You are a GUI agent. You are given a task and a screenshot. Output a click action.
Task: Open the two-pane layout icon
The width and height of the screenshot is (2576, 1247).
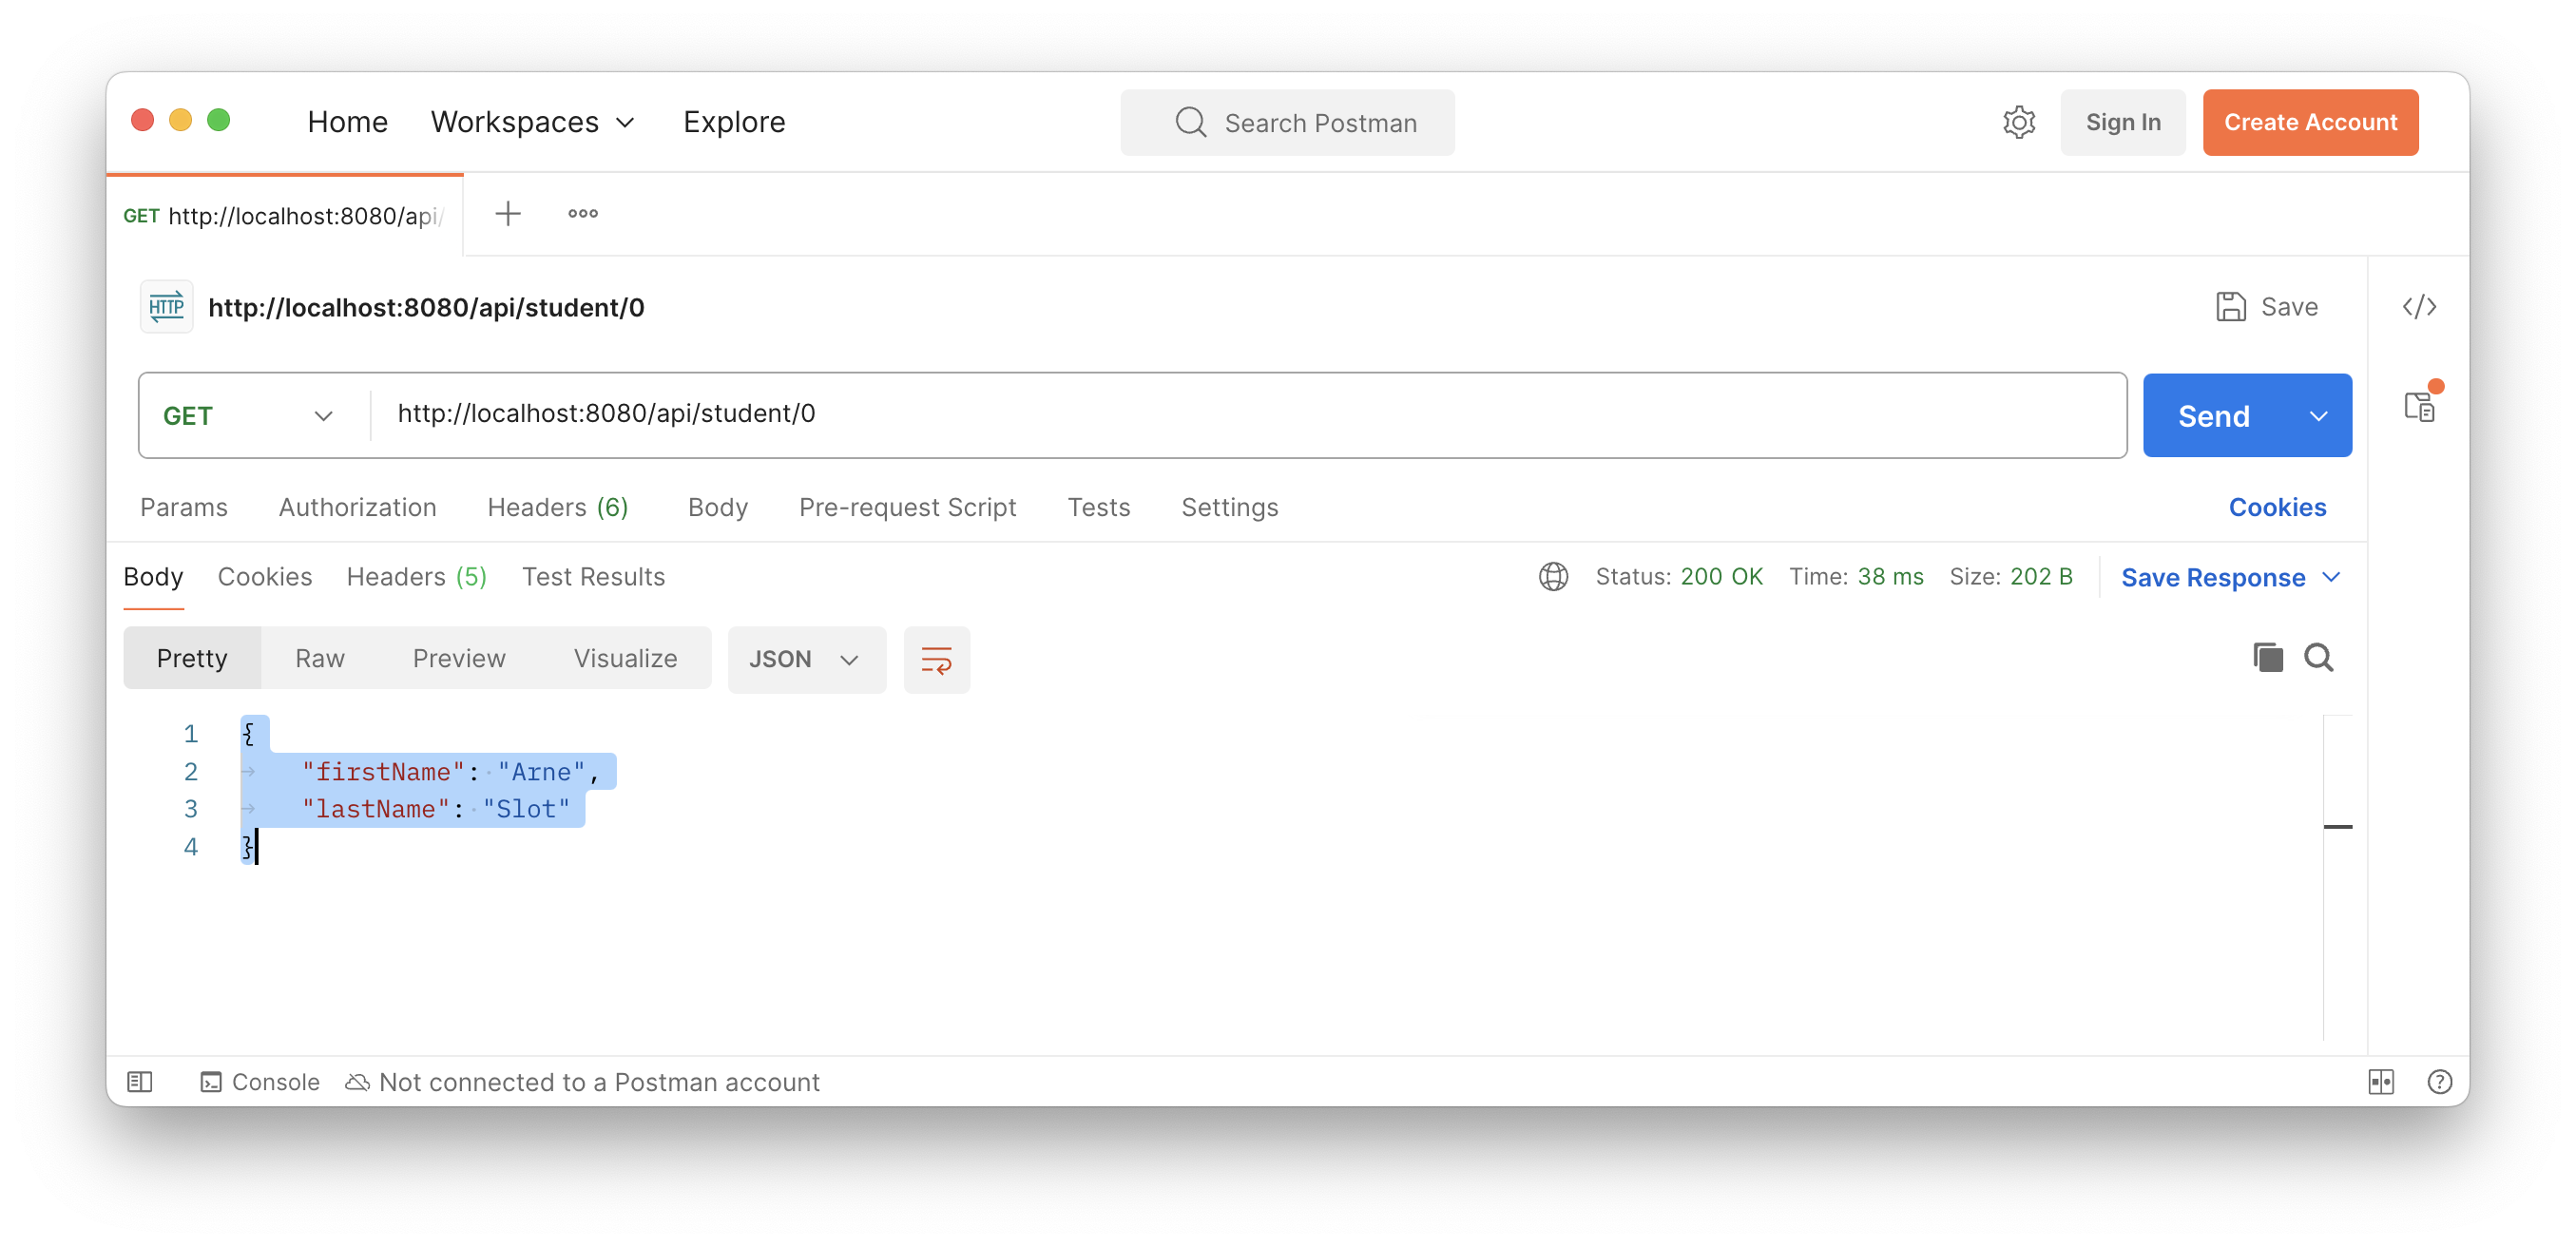(x=2380, y=1082)
